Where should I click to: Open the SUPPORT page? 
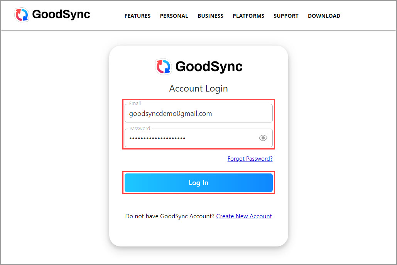(x=286, y=16)
